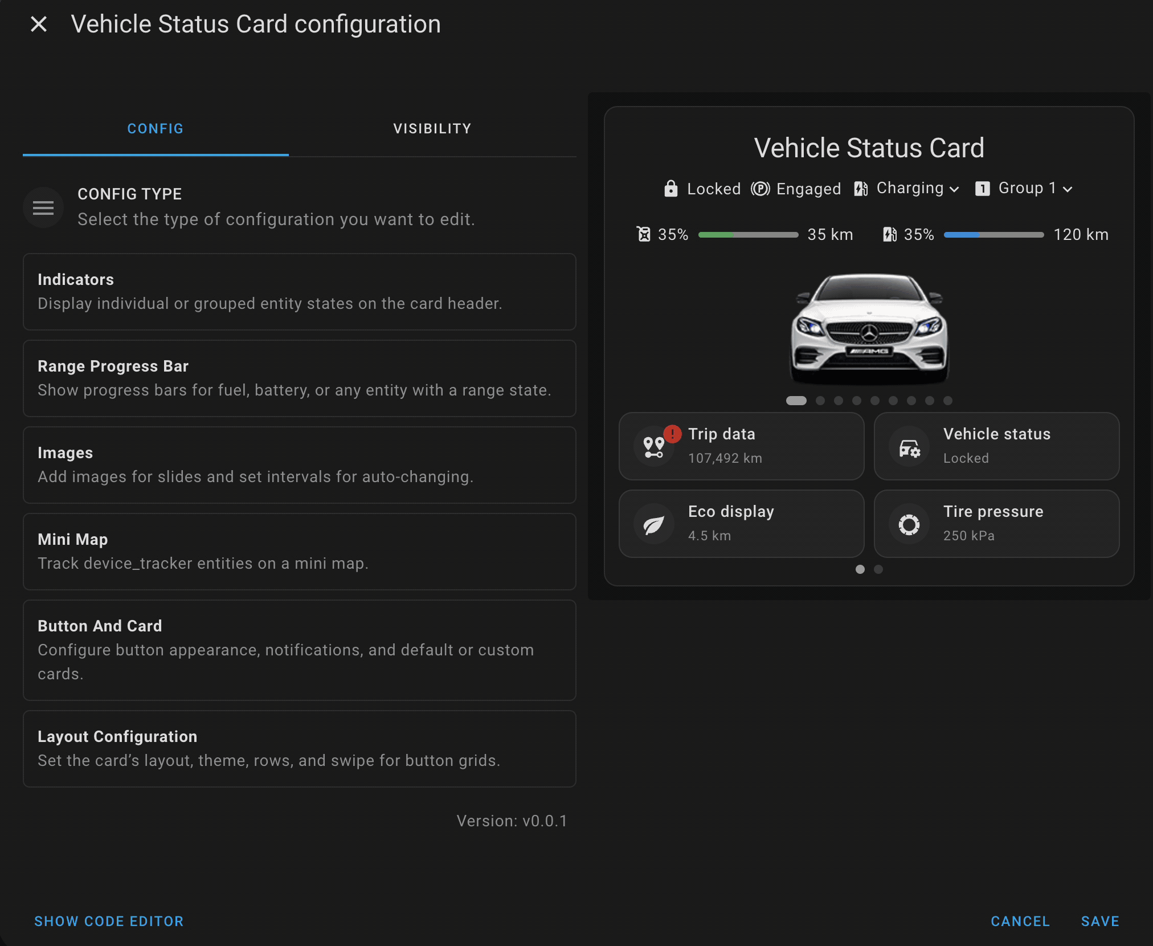Click the Vehicle status car-cog icon
The height and width of the screenshot is (946, 1153).
pyautogui.click(x=909, y=449)
